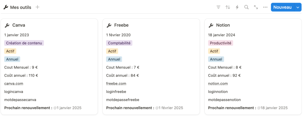Open the lightning automations icon
305x118 pixels.
237,7
